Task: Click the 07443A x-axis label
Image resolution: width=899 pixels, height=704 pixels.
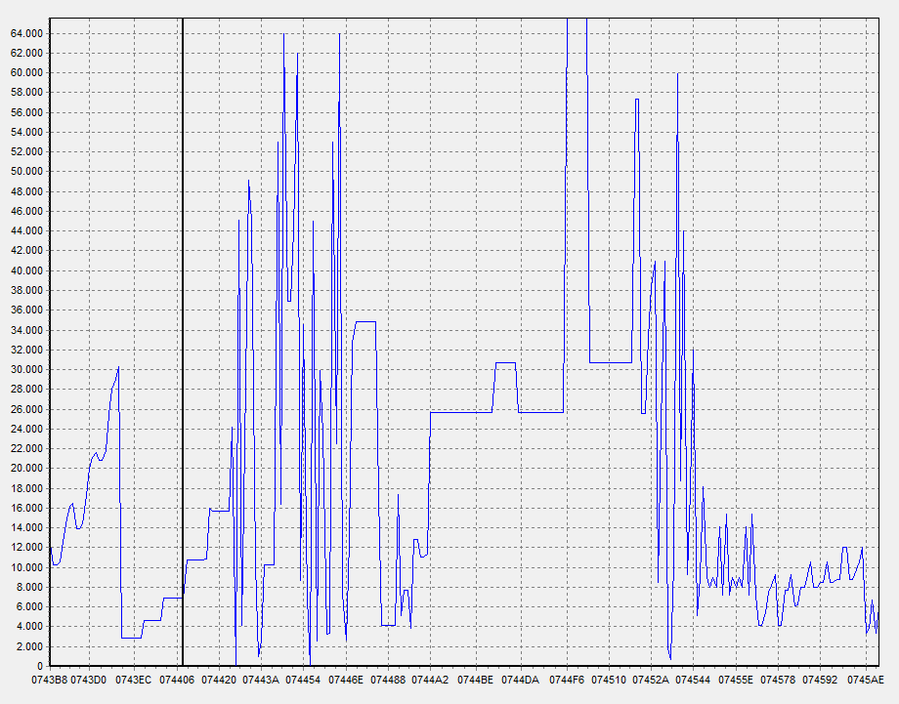Action: coord(261,680)
